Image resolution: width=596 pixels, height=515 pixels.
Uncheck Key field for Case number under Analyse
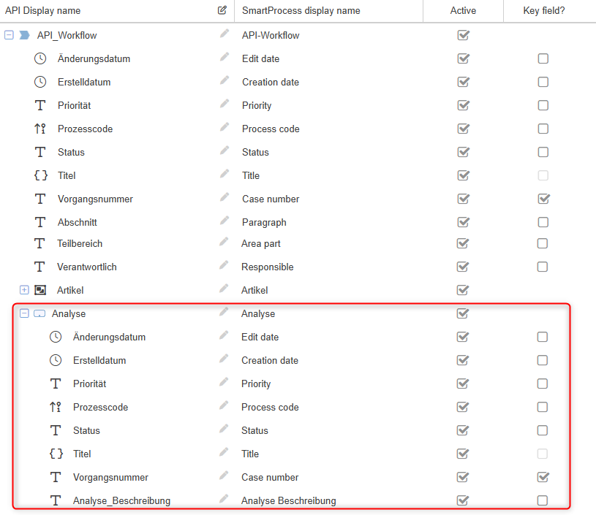[543, 477]
